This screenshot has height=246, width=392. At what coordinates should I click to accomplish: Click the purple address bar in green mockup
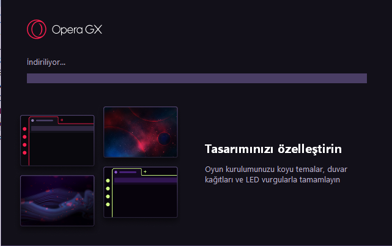click(x=146, y=180)
